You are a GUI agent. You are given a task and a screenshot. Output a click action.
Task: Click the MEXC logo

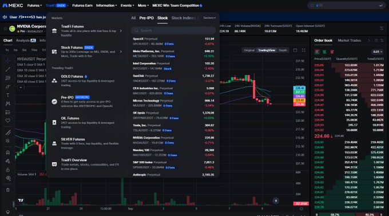coord(13,5)
